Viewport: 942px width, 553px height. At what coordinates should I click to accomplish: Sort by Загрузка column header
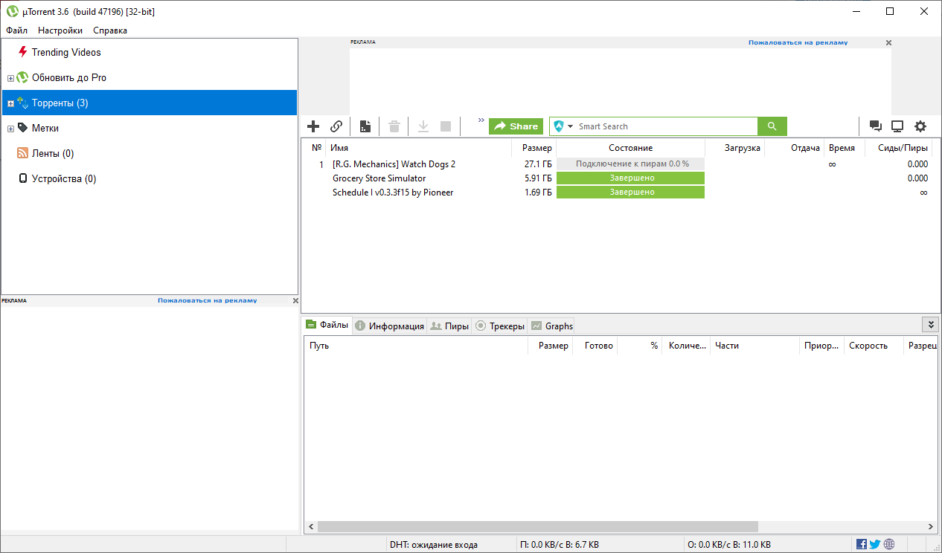[734, 148]
